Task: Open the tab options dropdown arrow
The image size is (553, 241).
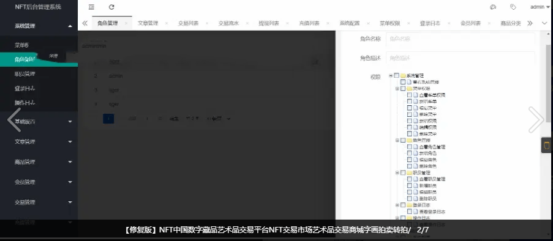Action: 544,23
